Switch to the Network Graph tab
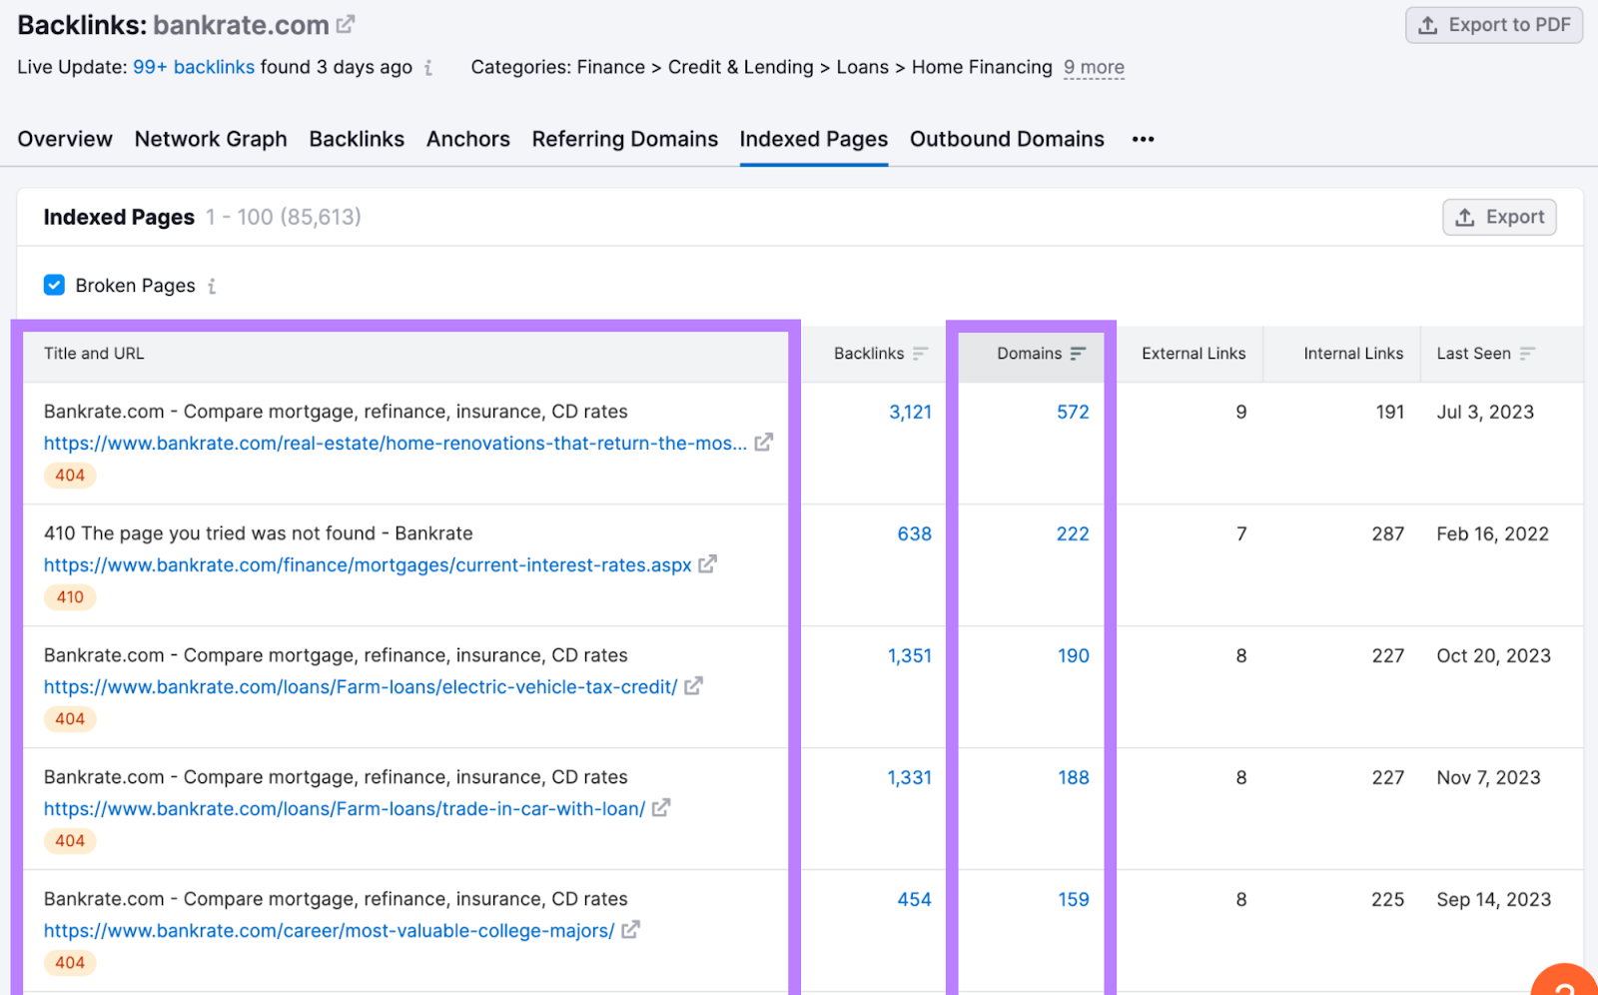Image resolution: width=1598 pixels, height=995 pixels. click(x=211, y=139)
